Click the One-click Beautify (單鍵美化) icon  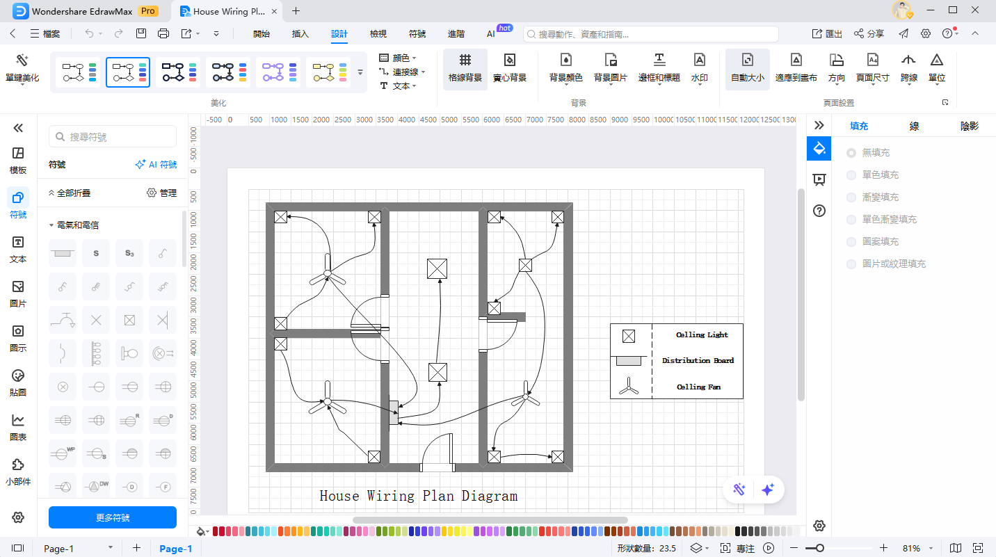pos(22,61)
